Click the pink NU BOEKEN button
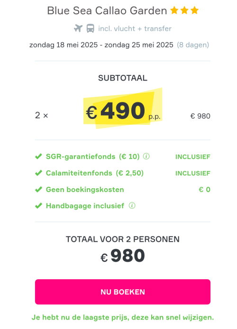The width and height of the screenshot is (237, 329). tap(123, 292)
